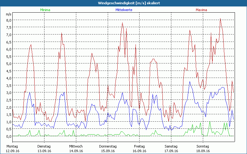Click the Montag day label
Screen dimensions: 247x154
(x=12, y=147)
